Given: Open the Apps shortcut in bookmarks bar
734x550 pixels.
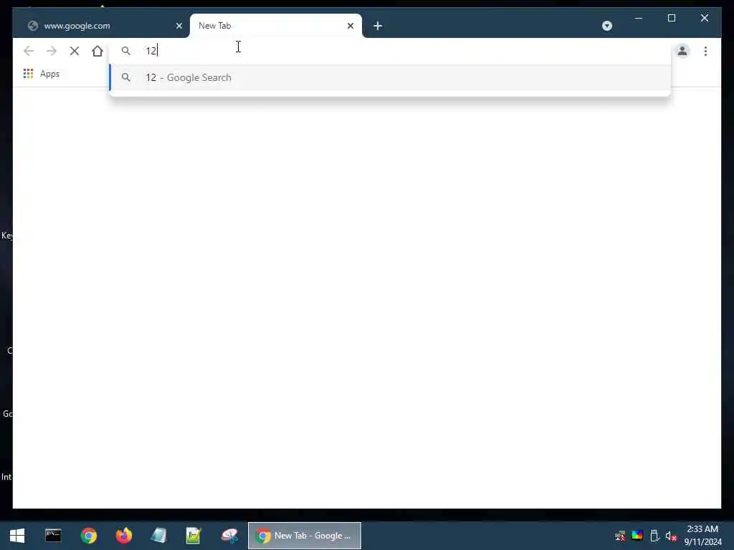Looking at the screenshot, I should [x=42, y=74].
